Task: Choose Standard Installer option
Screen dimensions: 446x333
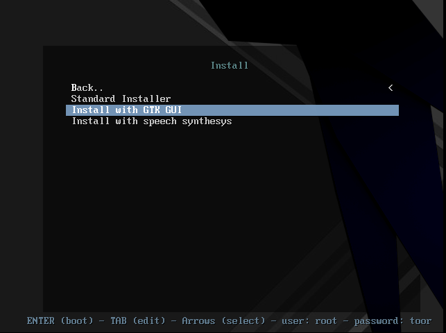Action: pyautogui.click(x=232, y=99)
